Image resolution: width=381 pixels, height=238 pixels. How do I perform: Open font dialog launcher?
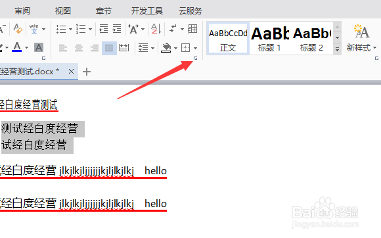click(44, 59)
